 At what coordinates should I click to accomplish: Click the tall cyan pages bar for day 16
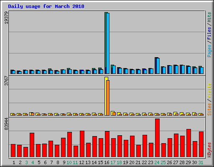point(108,43)
